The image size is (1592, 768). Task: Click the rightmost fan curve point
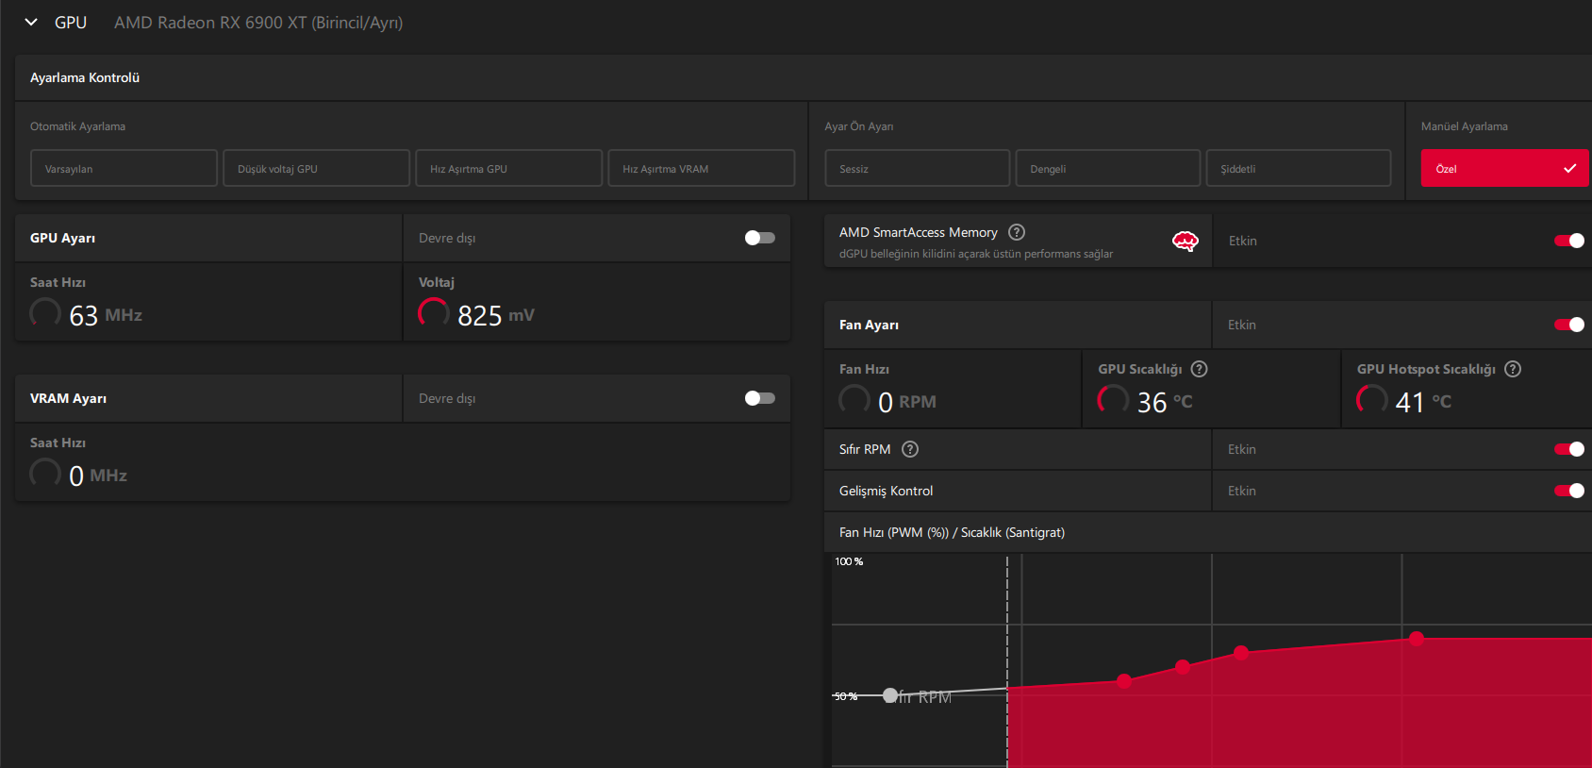pos(1417,639)
